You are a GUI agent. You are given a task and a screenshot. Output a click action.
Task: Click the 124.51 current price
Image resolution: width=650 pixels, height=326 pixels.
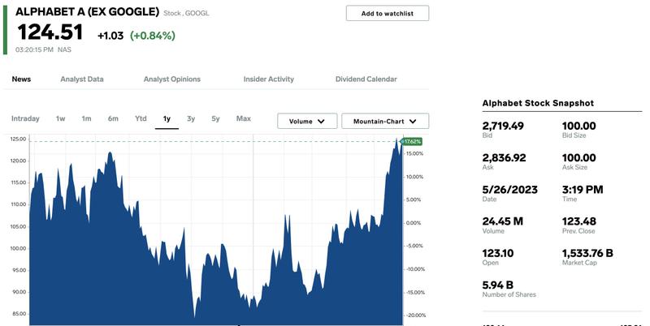[x=50, y=32]
